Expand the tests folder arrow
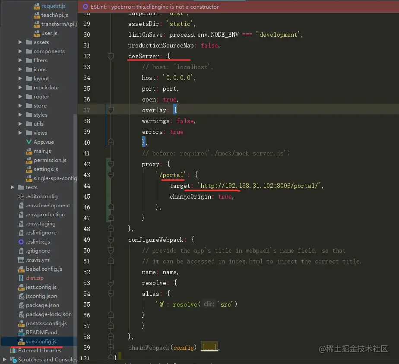399x364 pixels. pos(12,187)
